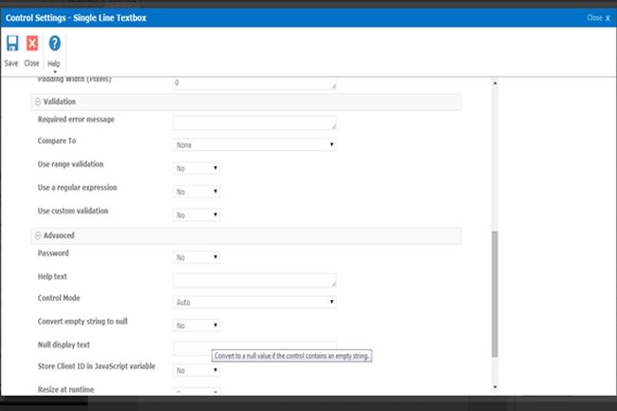
Task: Click the scrollbar up arrow
Action: 495,83
